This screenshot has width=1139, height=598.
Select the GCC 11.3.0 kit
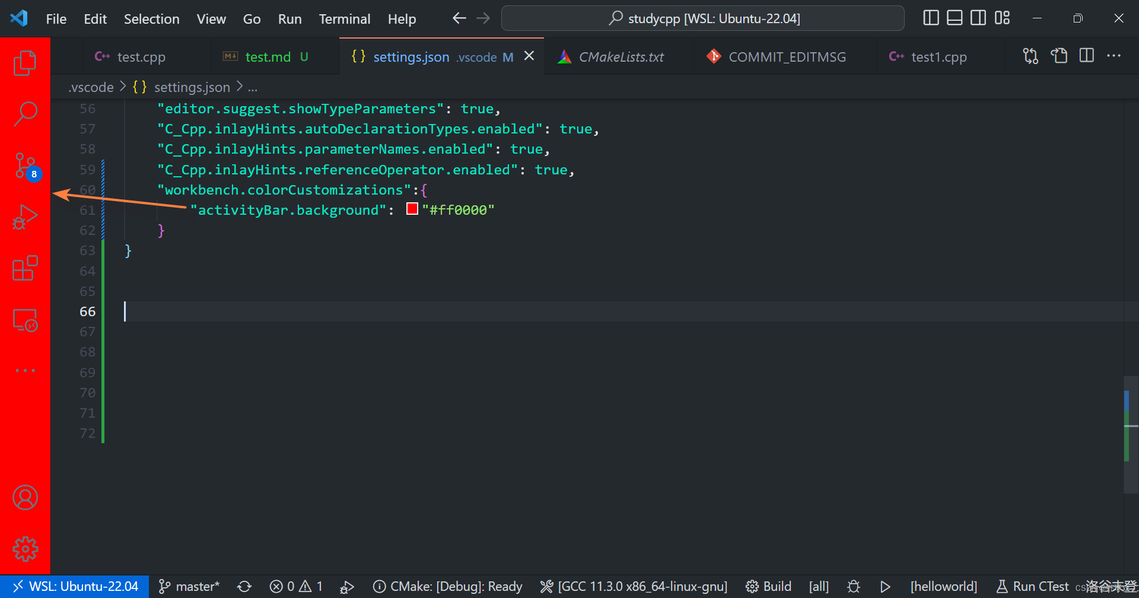click(x=634, y=586)
